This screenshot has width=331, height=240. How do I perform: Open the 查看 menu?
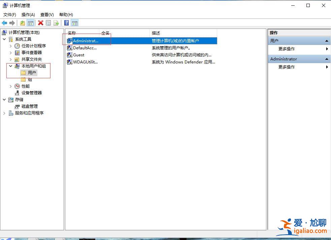[47, 14]
